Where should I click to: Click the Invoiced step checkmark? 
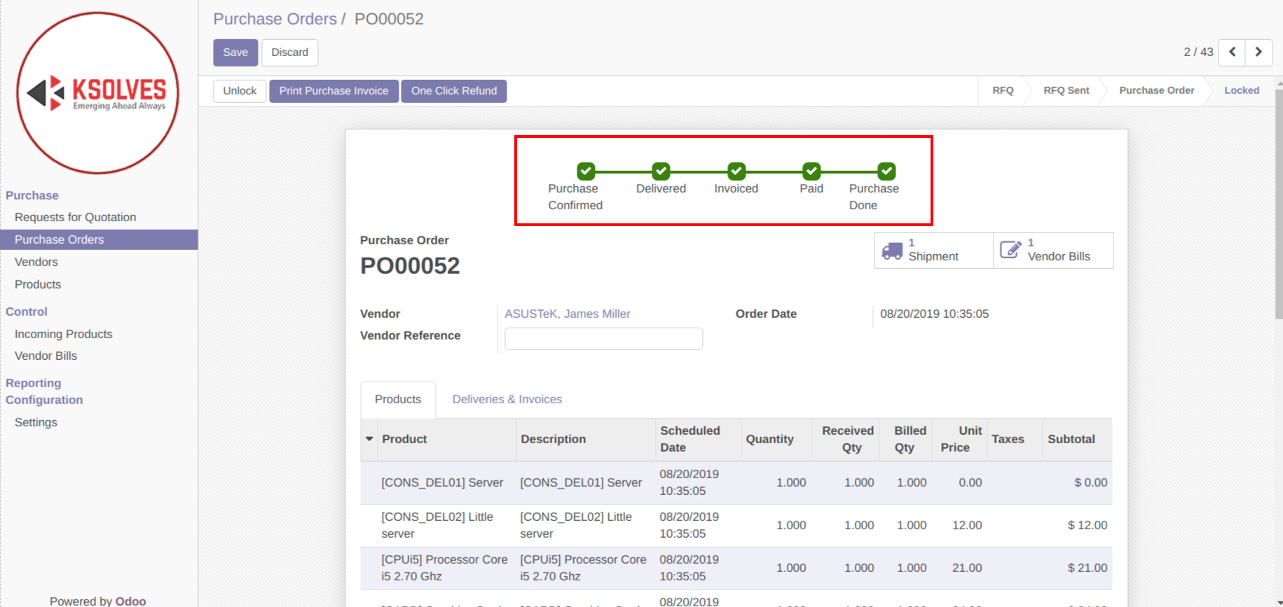tap(736, 172)
